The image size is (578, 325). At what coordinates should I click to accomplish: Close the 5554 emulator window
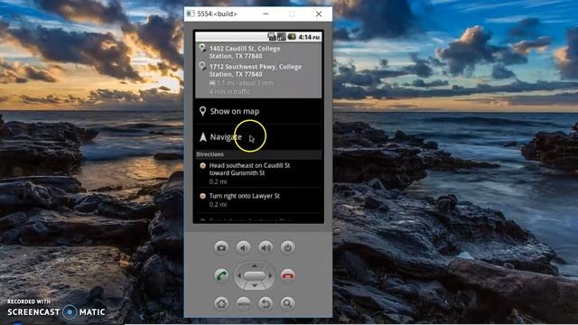(x=319, y=14)
